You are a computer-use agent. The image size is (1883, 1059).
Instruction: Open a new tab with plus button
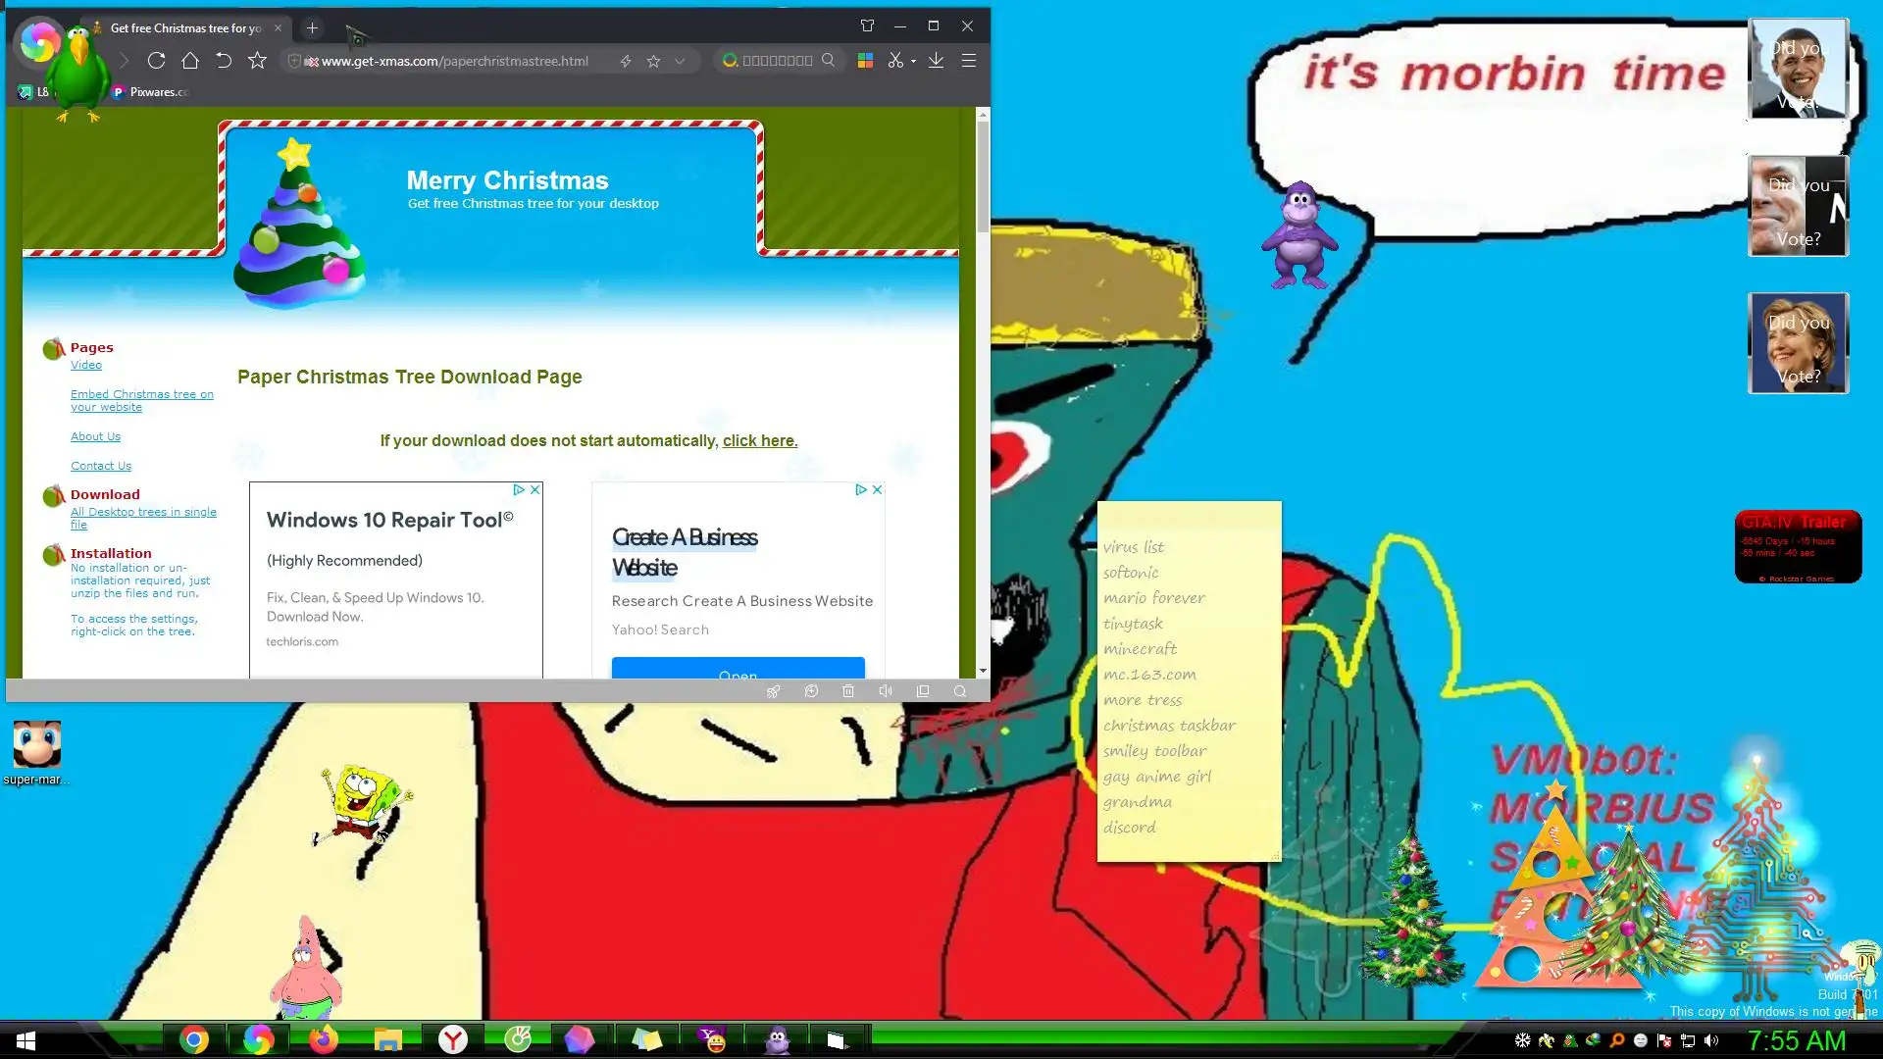312,28
